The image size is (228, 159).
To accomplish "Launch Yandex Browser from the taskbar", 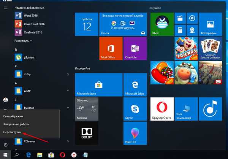I will (74, 155).
